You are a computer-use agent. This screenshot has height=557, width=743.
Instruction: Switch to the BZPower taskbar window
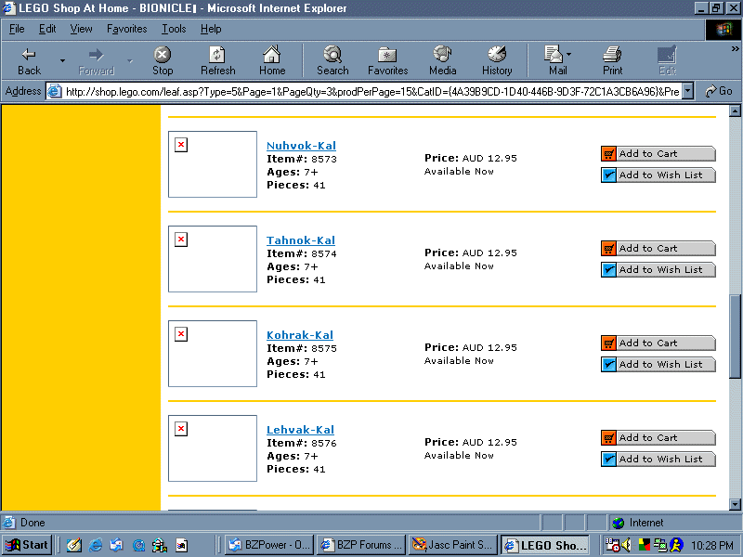click(x=269, y=545)
